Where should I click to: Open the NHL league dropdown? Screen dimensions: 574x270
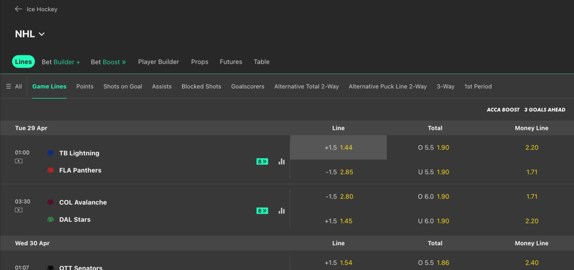click(30, 34)
